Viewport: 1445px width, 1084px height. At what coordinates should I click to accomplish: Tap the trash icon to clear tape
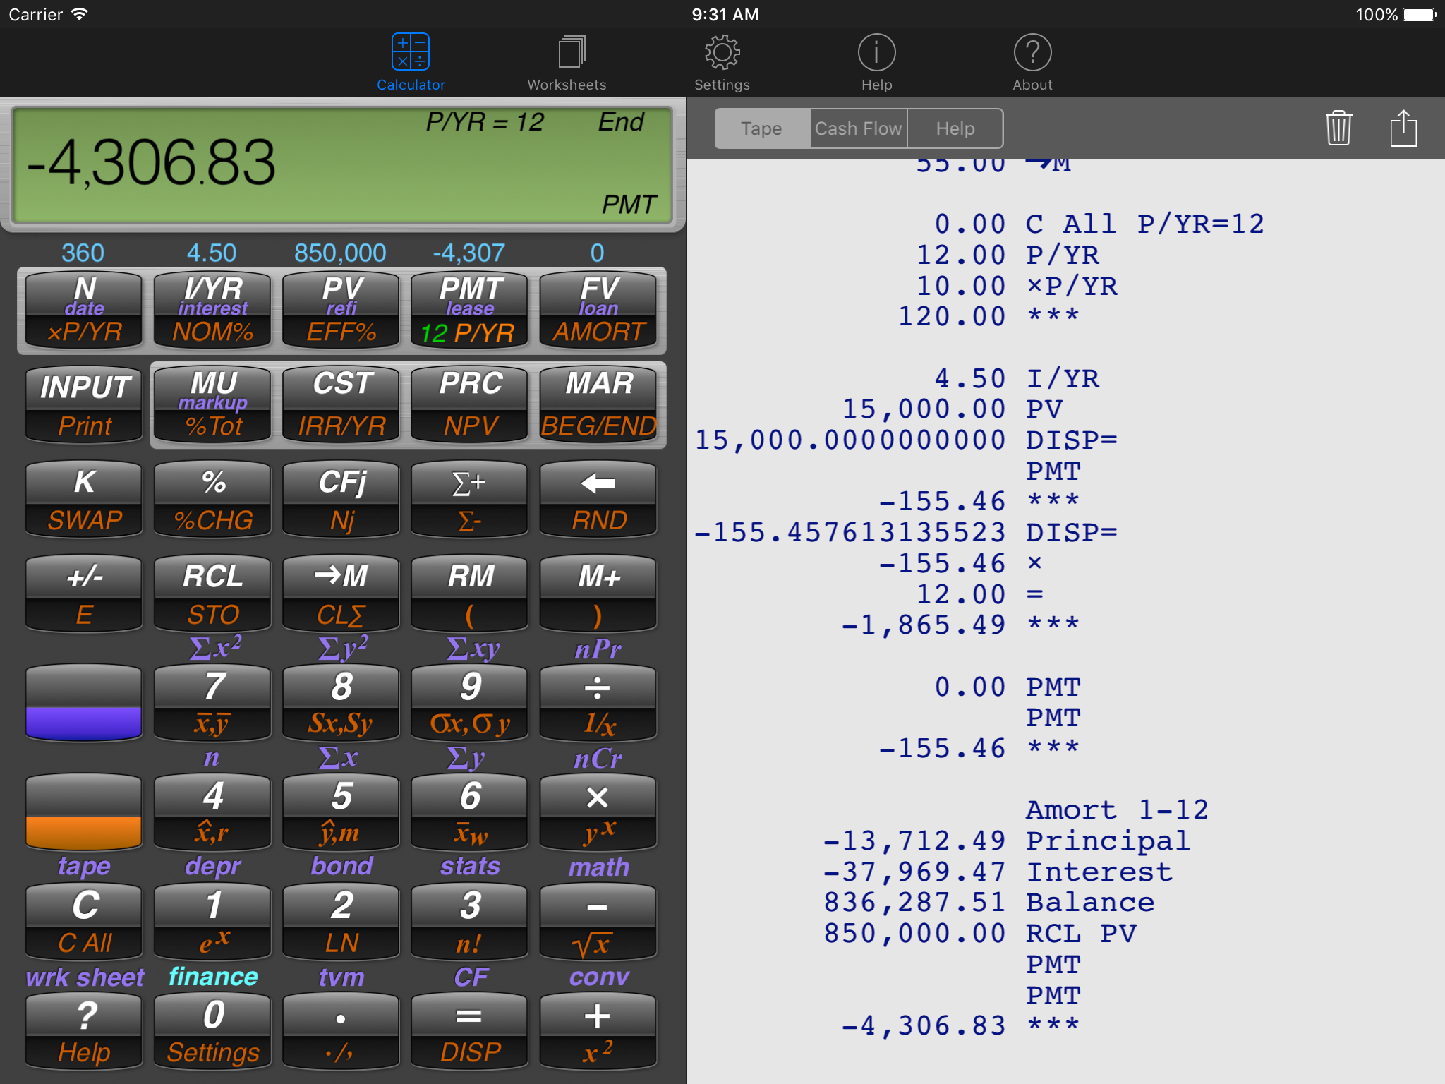click(x=1338, y=128)
